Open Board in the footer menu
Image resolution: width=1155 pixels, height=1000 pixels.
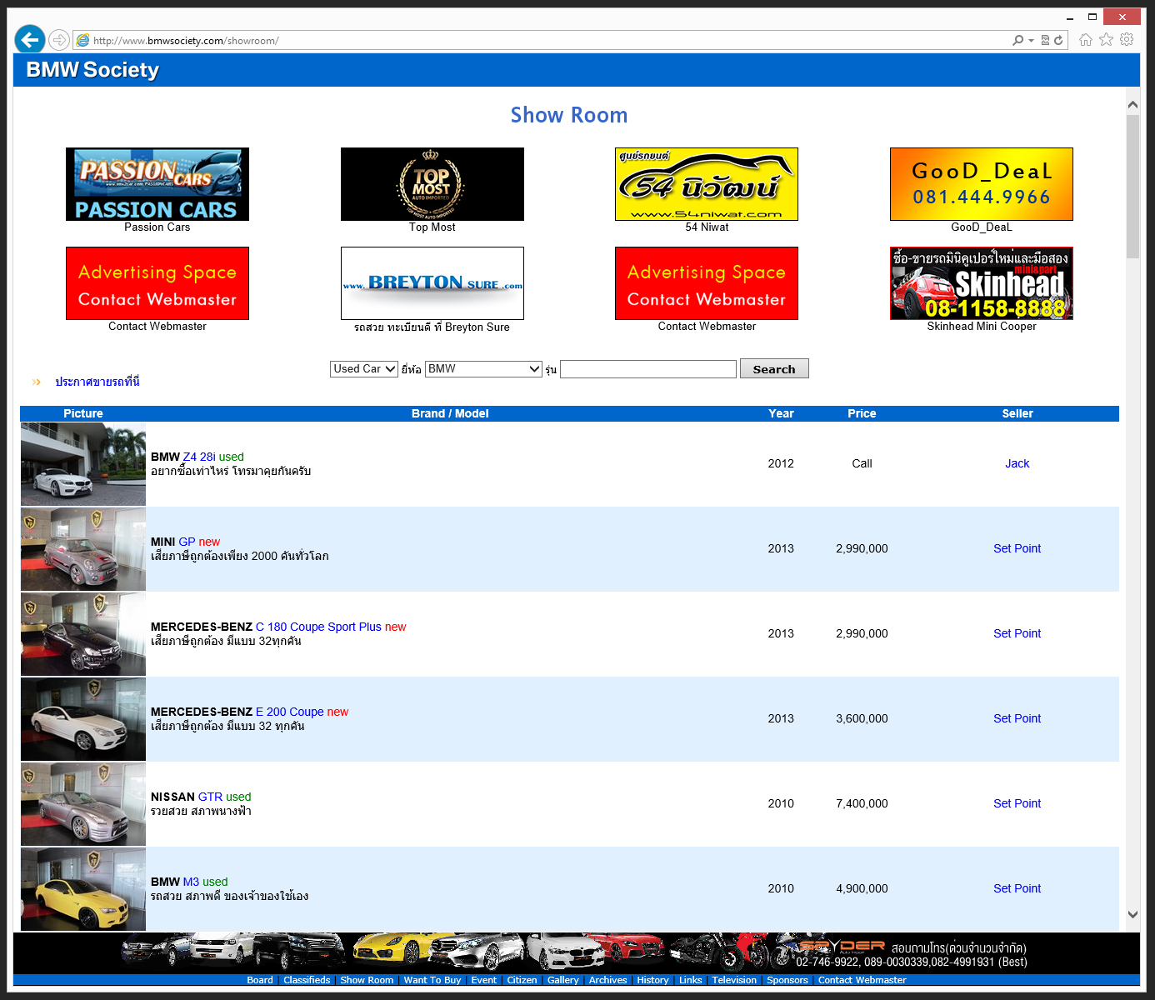260,980
